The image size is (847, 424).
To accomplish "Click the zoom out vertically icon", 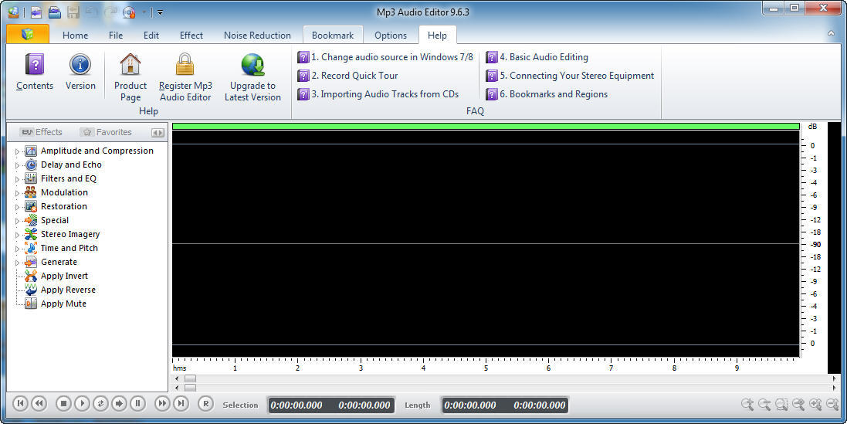I will (832, 405).
